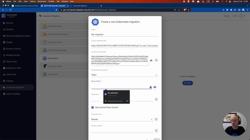Uncheck Skip Control Plane Secrets
The width and height of the screenshot is (250, 140).
pos(93,107)
